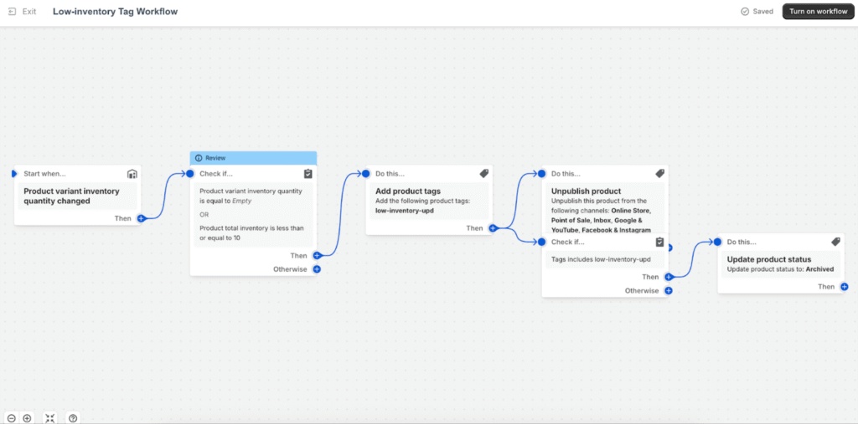
Task: Click Otherwise label on inventory Check if card
Action: pos(291,269)
